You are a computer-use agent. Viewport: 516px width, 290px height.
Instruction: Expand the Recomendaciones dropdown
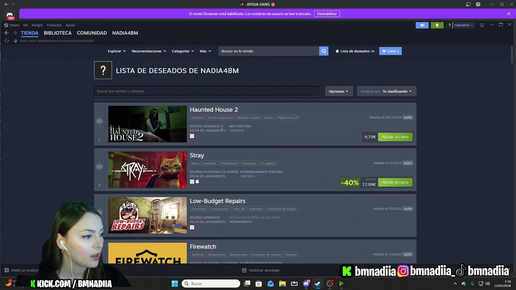click(x=149, y=51)
